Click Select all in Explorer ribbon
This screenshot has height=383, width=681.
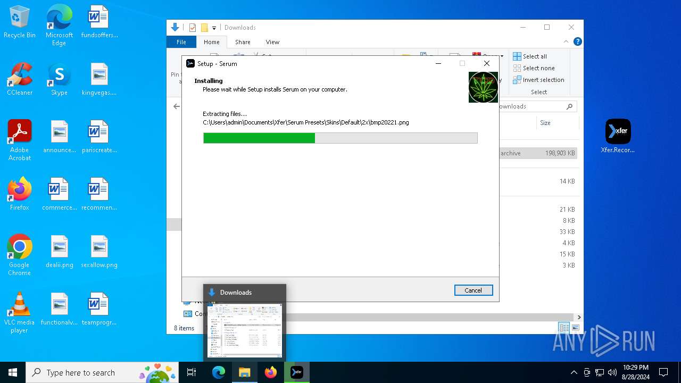530,56
